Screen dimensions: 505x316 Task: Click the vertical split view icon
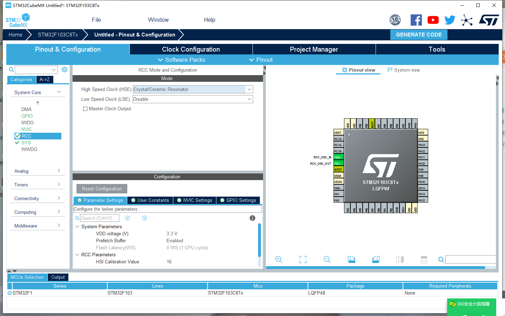click(400, 259)
